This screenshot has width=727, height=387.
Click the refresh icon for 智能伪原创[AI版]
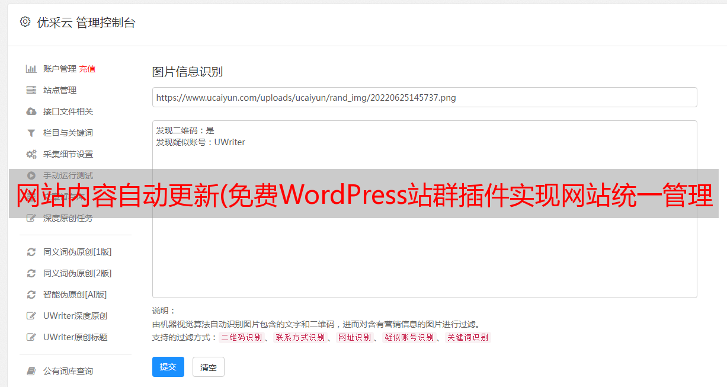(x=31, y=295)
